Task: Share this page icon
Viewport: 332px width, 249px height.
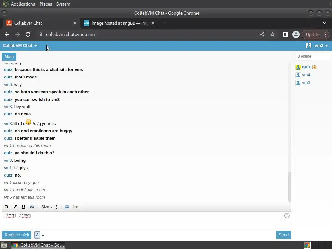Action: (262, 34)
